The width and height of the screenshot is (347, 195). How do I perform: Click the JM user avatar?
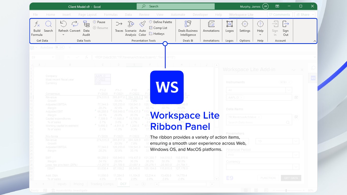pos(265,6)
